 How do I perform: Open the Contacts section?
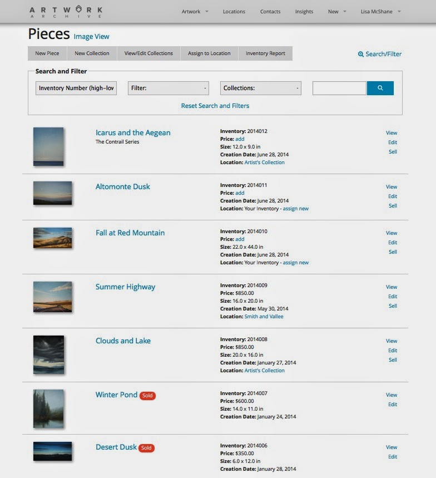270,11
